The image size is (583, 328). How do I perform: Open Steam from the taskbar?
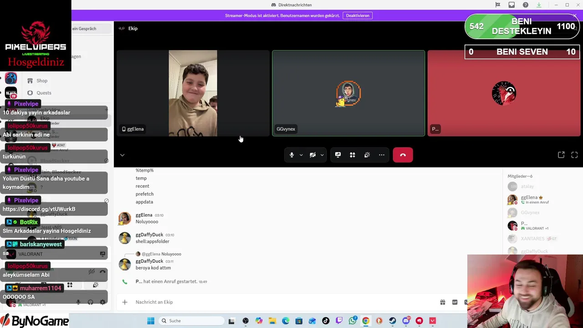(x=392, y=321)
